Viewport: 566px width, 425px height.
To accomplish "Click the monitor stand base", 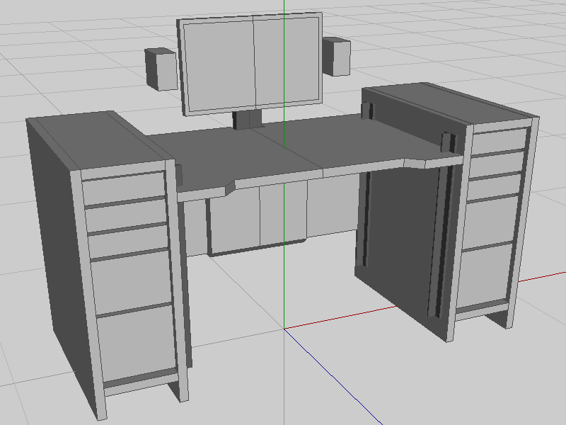I will coord(247,120).
